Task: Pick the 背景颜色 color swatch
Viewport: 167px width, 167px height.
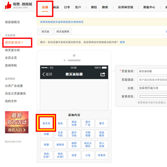Action: [153, 97]
